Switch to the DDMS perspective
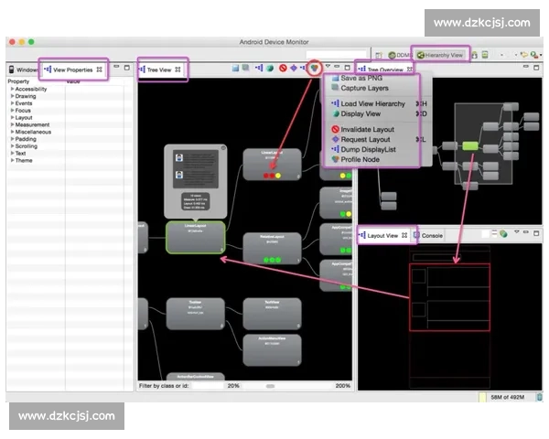This screenshot has height=439, width=549. point(400,55)
